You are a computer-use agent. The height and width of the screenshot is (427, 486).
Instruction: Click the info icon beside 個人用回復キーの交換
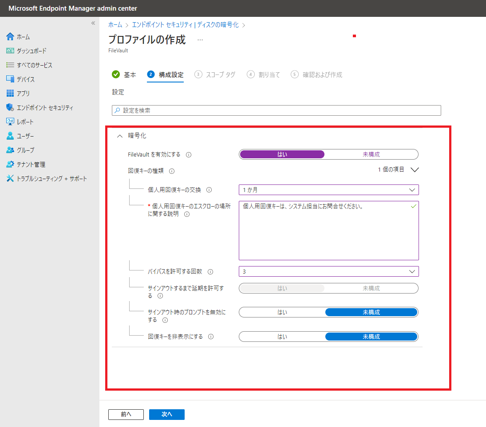(x=209, y=190)
